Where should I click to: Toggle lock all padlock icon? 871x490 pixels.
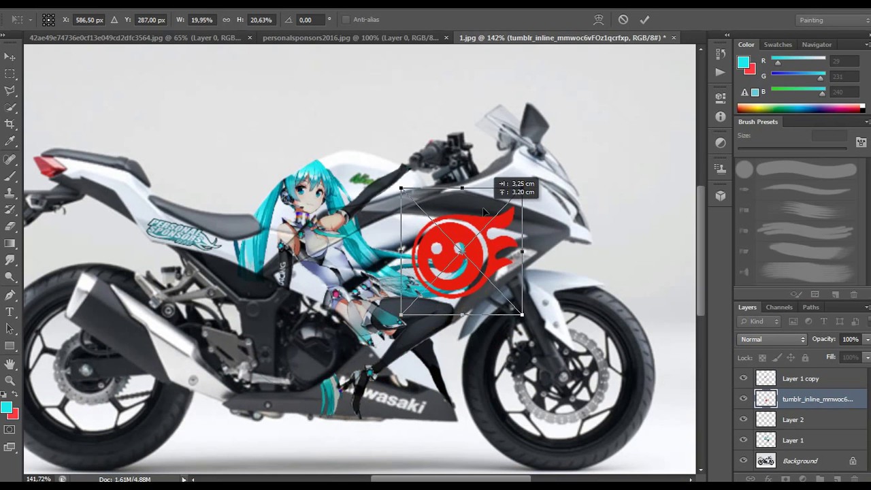coord(805,357)
